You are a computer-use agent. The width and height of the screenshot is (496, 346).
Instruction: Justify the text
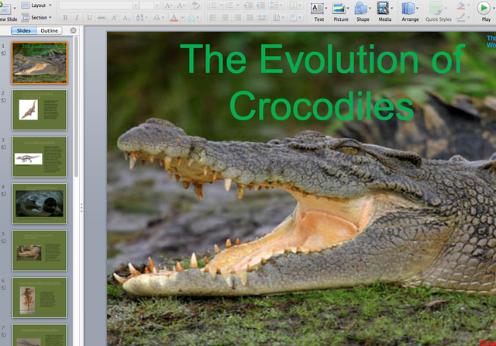pyautogui.click(x=250, y=17)
